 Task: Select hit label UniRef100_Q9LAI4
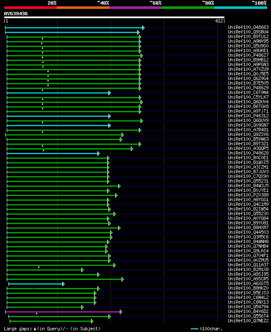(x=248, y=251)
